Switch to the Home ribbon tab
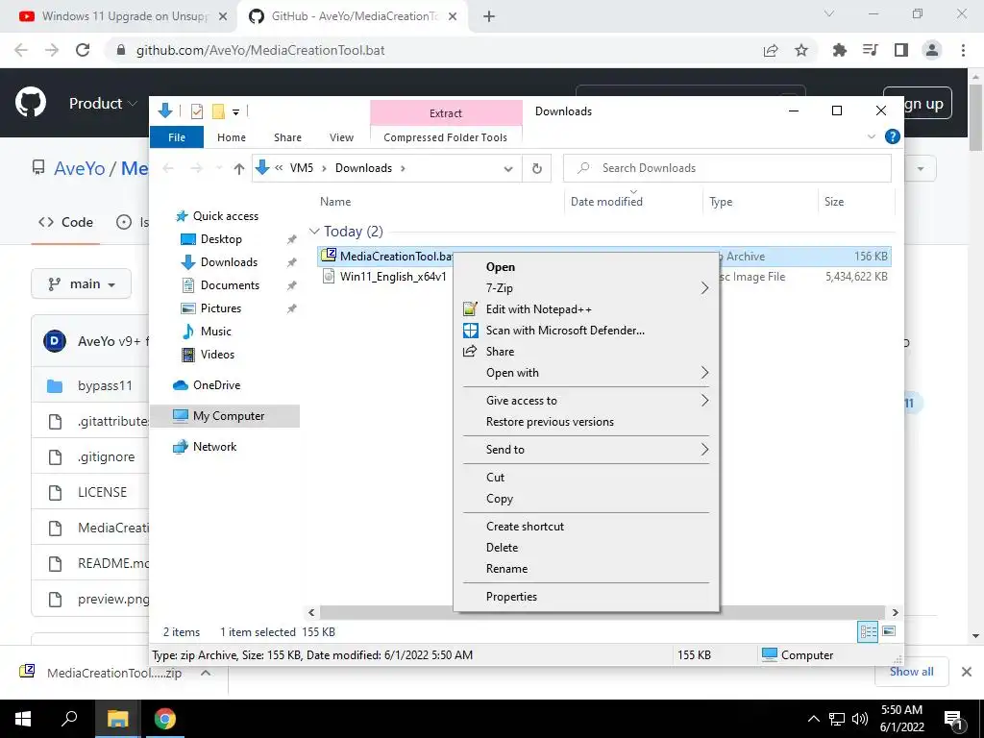Image resolution: width=984 pixels, height=738 pixels. pos(232,137)
